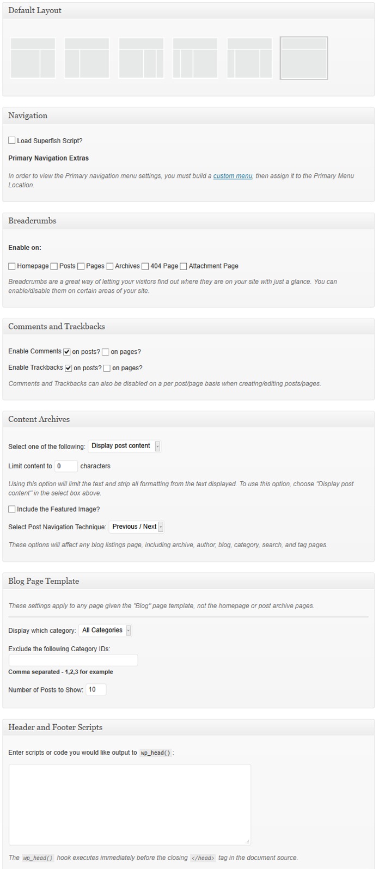The width and height of the screenshot is (379, 869).
Task: Enable trackbacks on pages checkbox
Action: pos(107,368)
